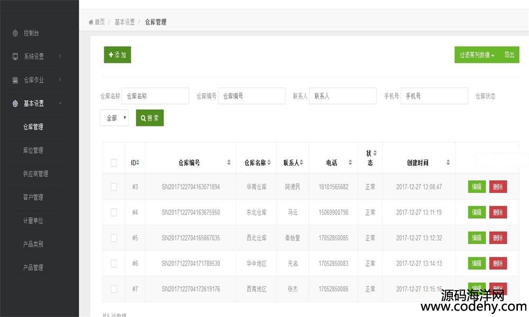This screenshot has height=317, width=529.
Task: Open the 全部 warehouse status dropdown
Action: coord(114,118)
